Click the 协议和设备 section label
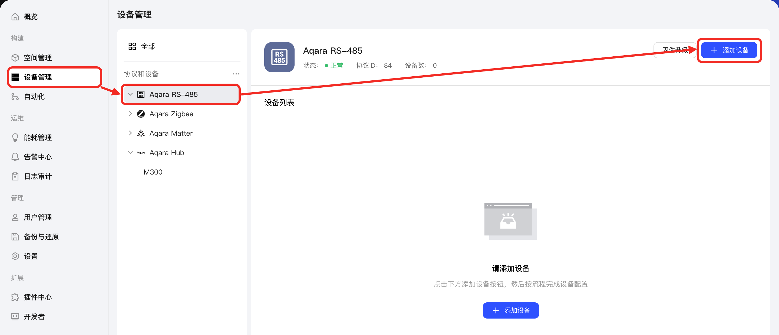This screenshot has width=779, height=335. point(141,74)
